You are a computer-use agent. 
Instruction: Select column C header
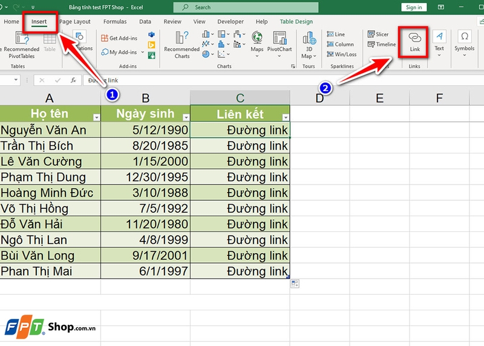tap(240, 98)
